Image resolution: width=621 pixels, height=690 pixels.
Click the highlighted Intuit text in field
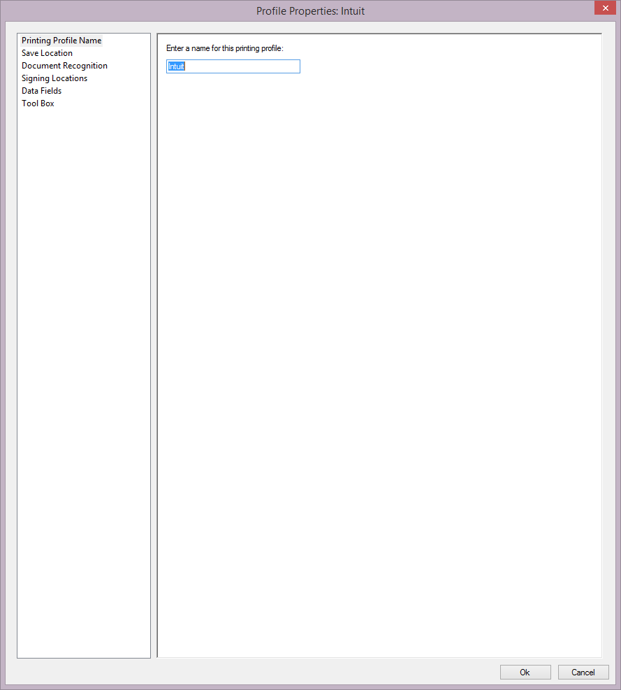tap(176, 66)
